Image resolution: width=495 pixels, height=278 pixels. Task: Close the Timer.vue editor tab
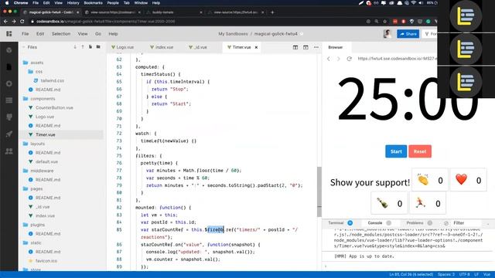[256, 47]
